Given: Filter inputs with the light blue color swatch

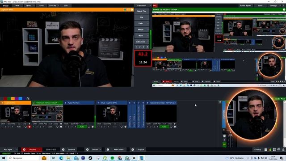Looking at the screenshot, I should pos(21,98).
